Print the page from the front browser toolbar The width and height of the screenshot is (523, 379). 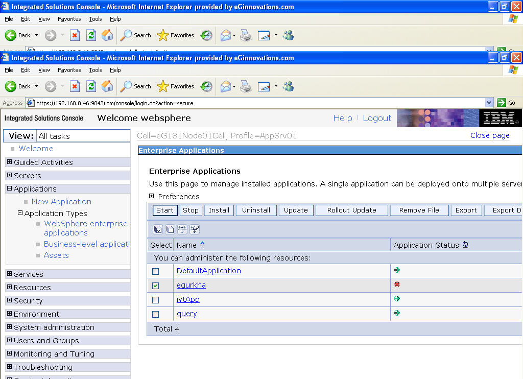point(246,86)
